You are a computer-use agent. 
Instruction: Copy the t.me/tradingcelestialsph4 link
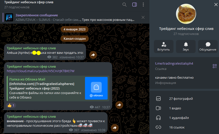174,63
